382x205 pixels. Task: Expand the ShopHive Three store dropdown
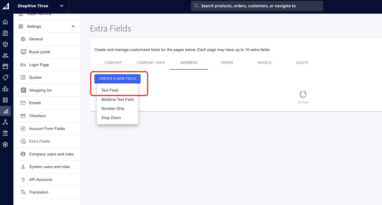pyautogui.click(x=62, y=6)
